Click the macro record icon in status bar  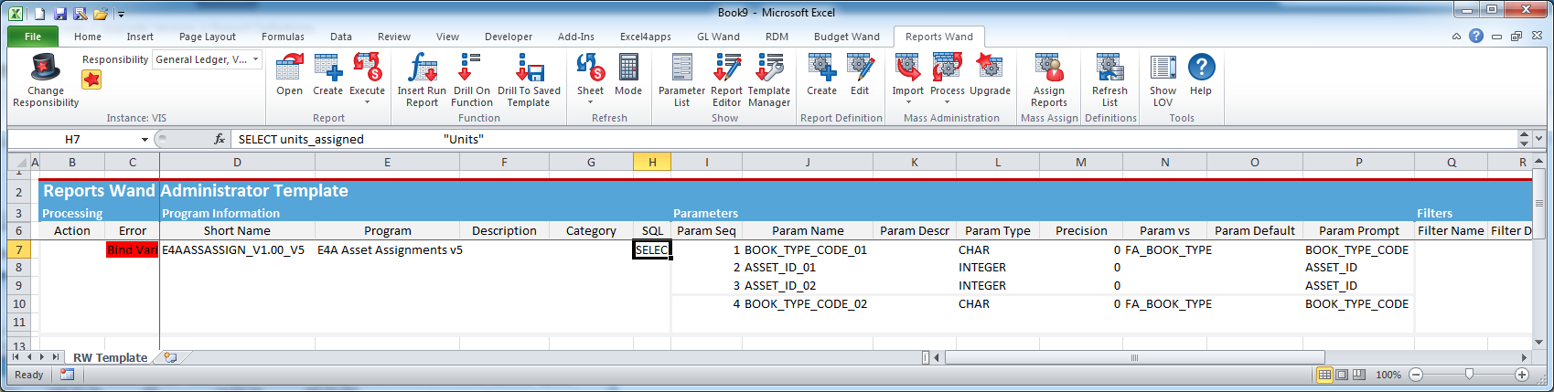[67, 375]
